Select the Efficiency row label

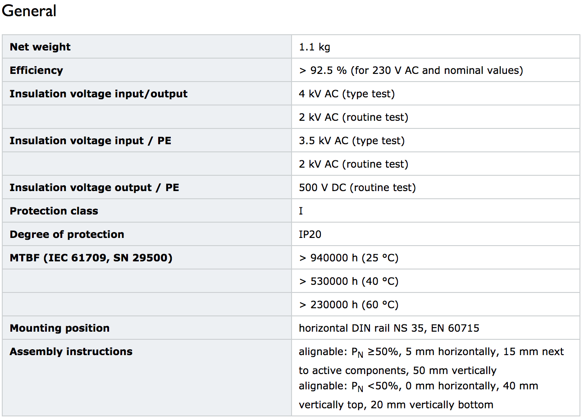36,70
